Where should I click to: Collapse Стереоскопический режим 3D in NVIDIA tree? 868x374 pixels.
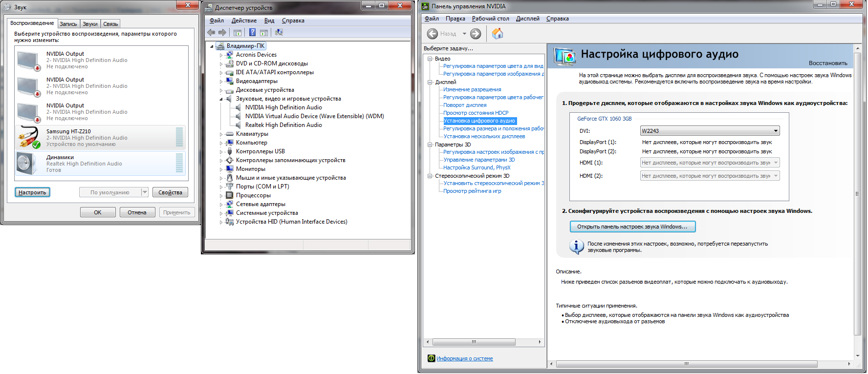(x=430, y=176)
